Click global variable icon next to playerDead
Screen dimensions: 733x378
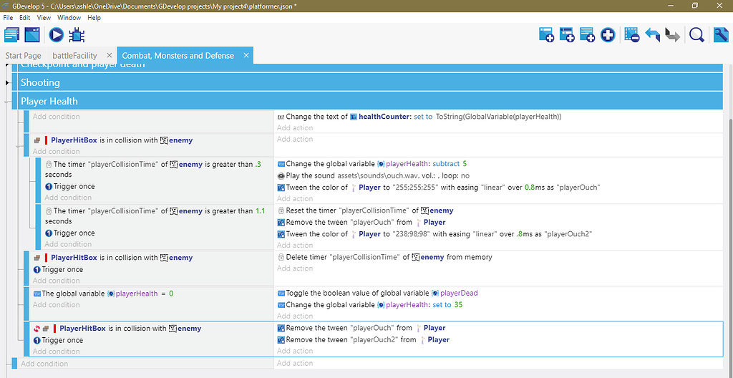(x=435, y=294)
